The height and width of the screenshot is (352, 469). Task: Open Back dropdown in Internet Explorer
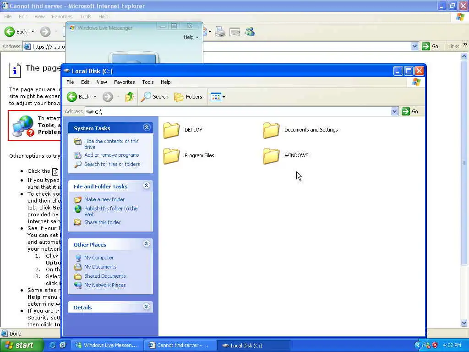33,32
